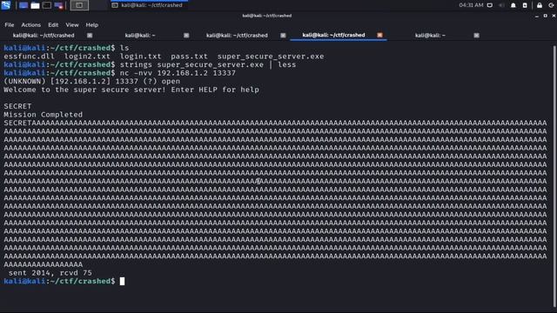Open the display settings tray icon

point(490,5)
